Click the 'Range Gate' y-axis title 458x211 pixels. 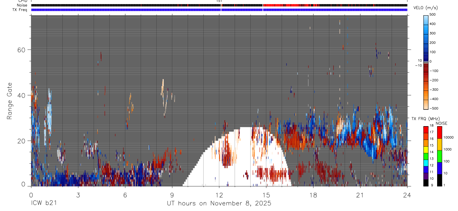click(9, 101)
